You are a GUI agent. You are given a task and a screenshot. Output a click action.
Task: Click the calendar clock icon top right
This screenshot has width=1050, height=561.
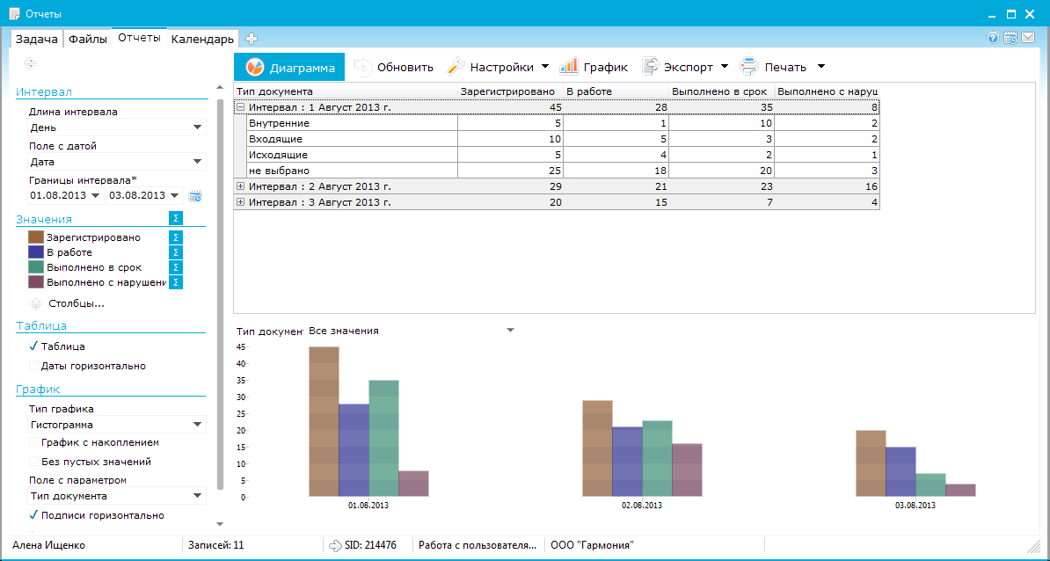[1010, 38]
